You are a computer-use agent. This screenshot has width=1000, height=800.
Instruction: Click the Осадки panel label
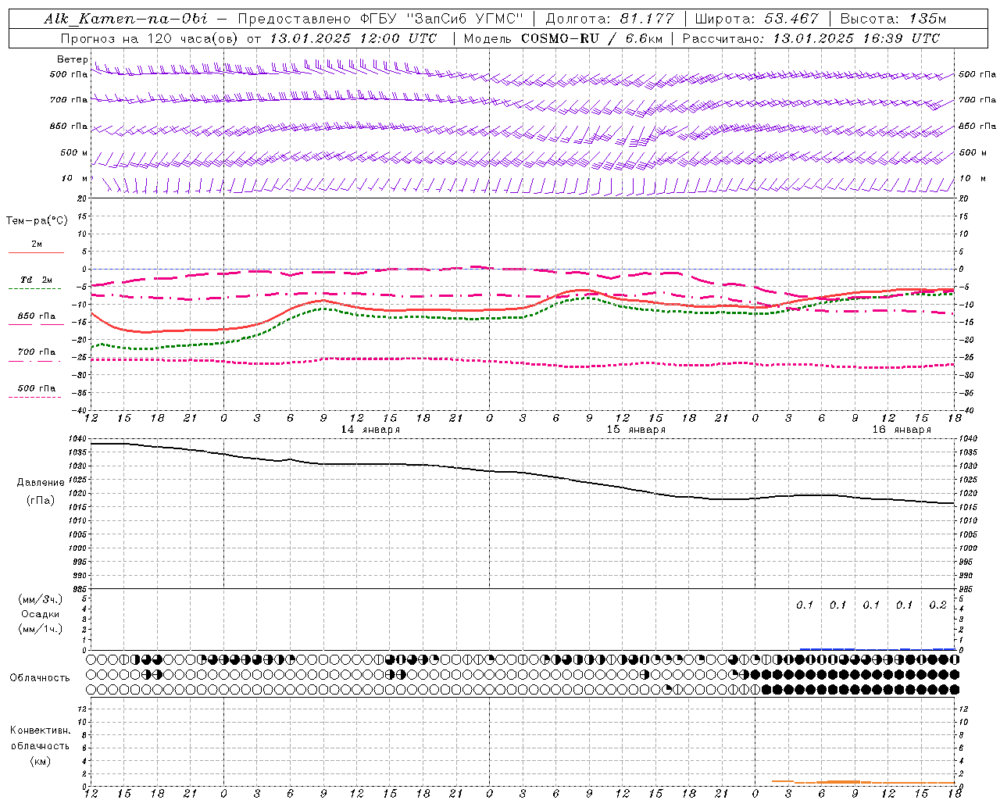pos(41,614)
